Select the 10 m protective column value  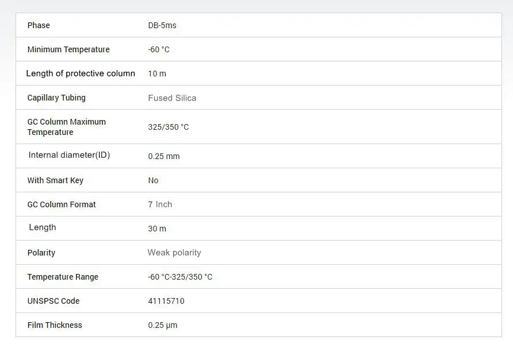157,74
